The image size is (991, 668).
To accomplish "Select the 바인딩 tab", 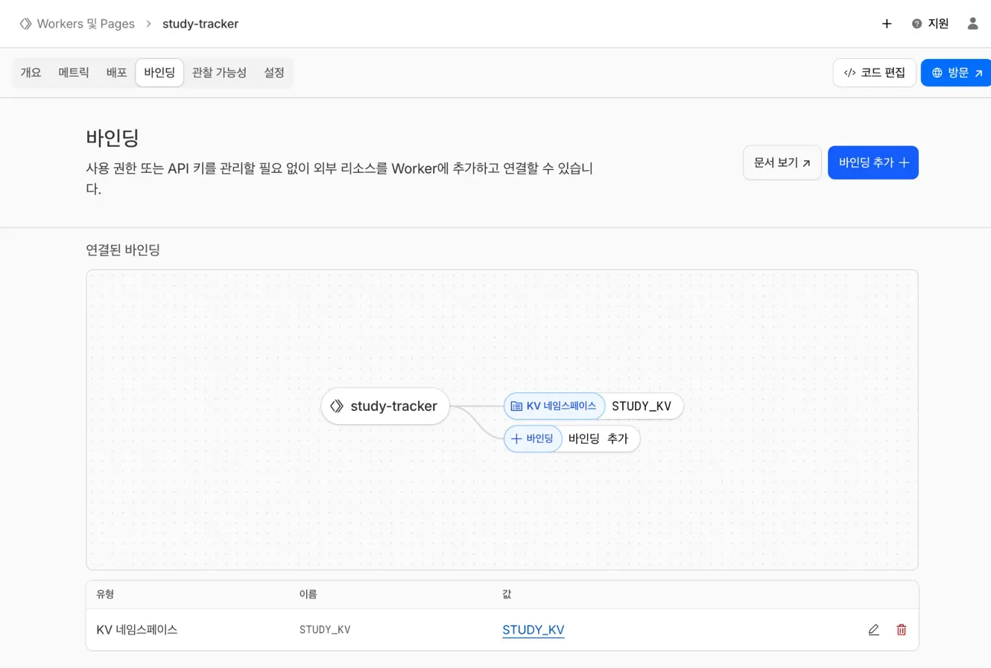I will 159,73.
